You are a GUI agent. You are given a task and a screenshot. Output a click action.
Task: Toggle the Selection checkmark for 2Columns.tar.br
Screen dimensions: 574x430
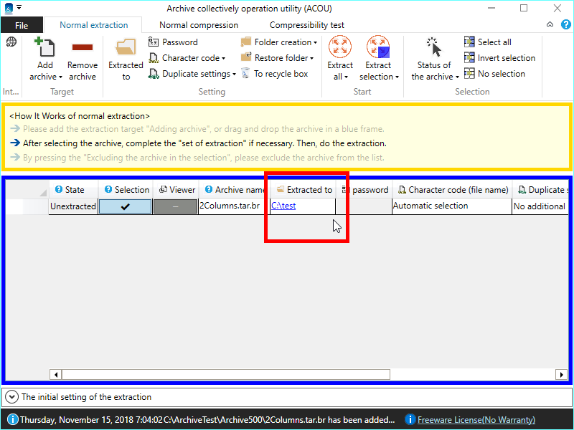(125, 206)
